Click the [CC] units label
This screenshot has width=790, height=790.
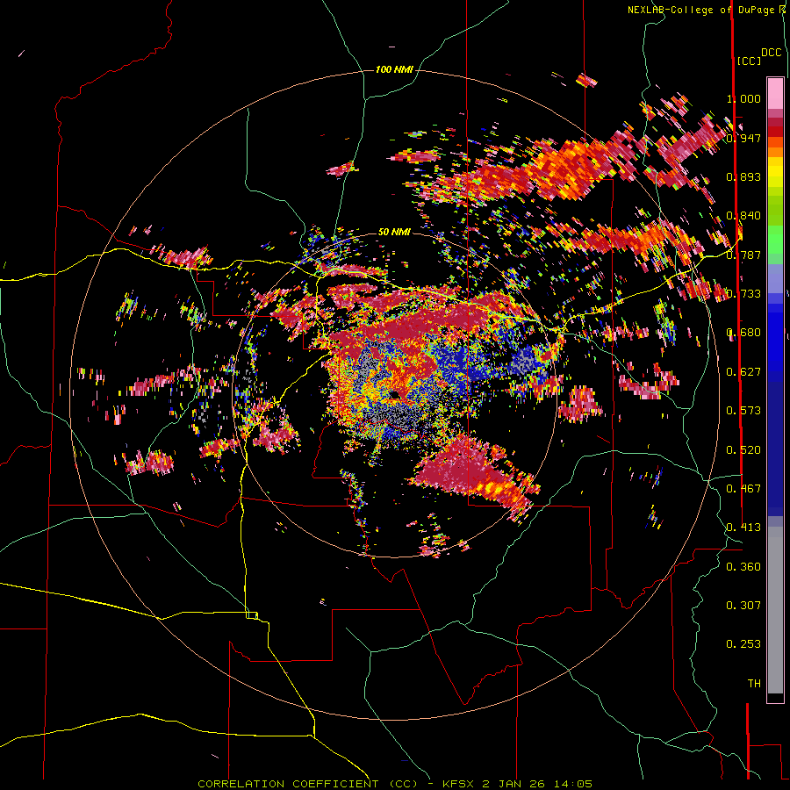tap(750, 61)
